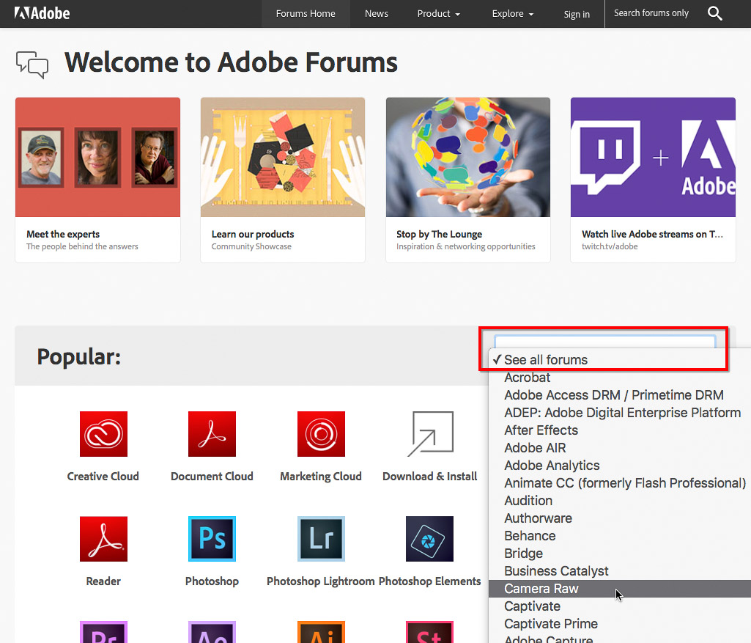
Task: Click the search magnifier icon
Action: (714, 13)
